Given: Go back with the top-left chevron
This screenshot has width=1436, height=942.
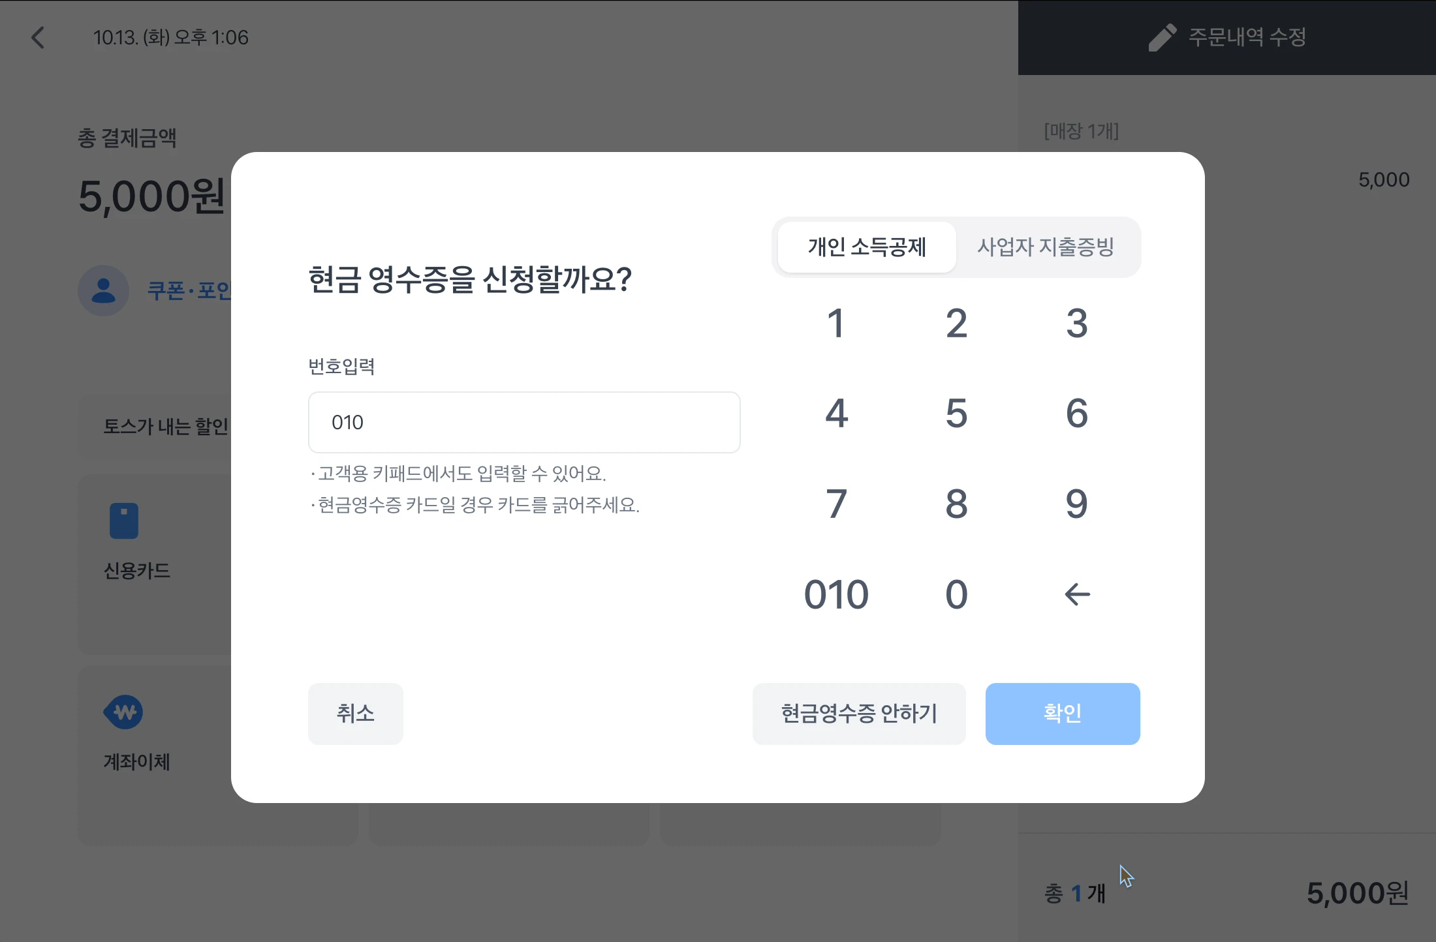Looking at the screenshot, I should pyautogui.click(x=38, y=37).
